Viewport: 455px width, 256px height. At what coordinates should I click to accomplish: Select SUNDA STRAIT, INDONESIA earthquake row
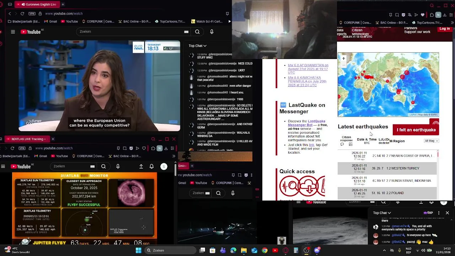387,181
